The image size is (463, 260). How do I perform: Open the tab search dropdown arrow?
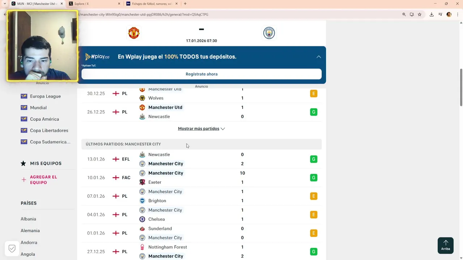point(4,4)
